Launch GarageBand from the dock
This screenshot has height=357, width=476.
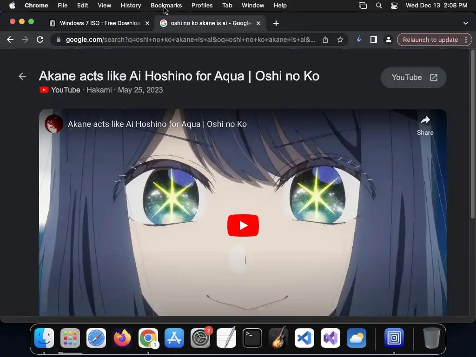[278, 337]
